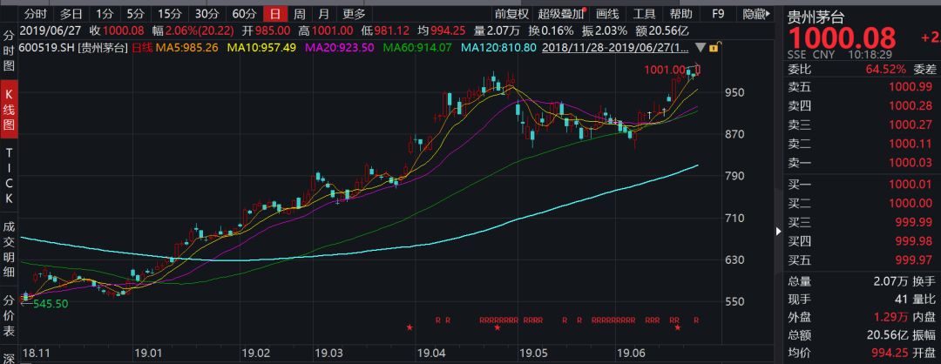Switch chart to 15分 period
941x364 pixels.
(169, 14)
